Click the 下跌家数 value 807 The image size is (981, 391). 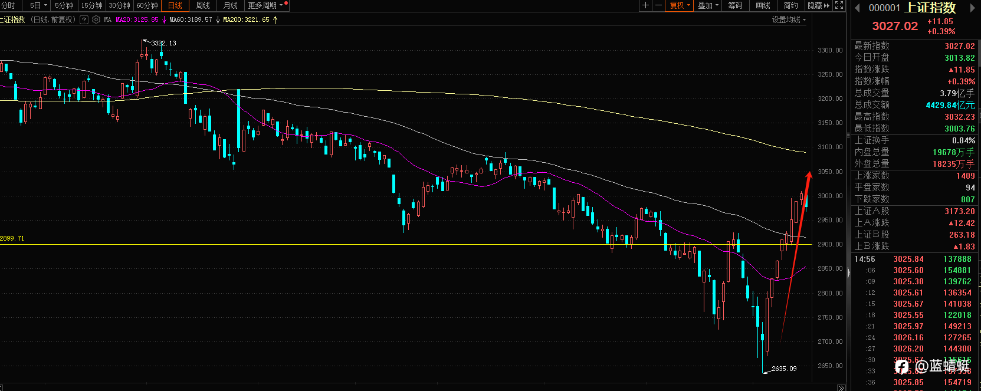968,199
